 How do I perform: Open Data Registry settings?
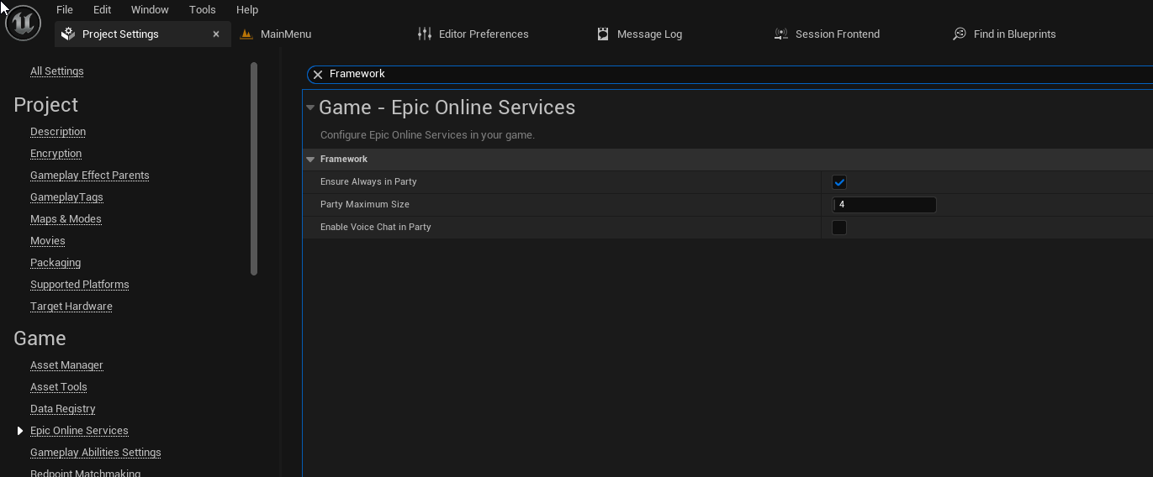coord(63,409)
